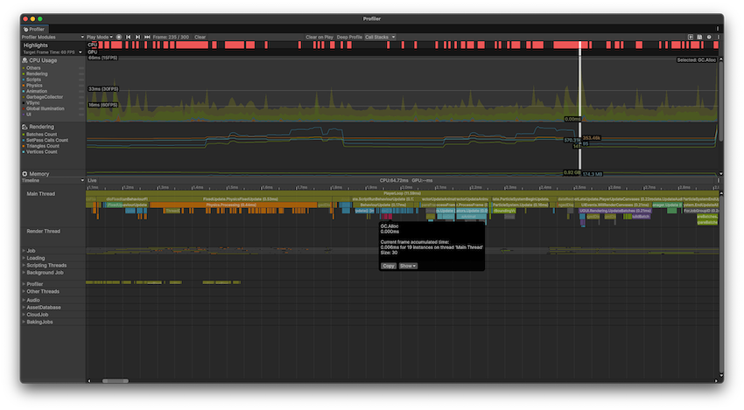Jump to the last recorded frame
Image resolution: width=744 pixels, height=410 pixels.
click(x=147, y=37)
